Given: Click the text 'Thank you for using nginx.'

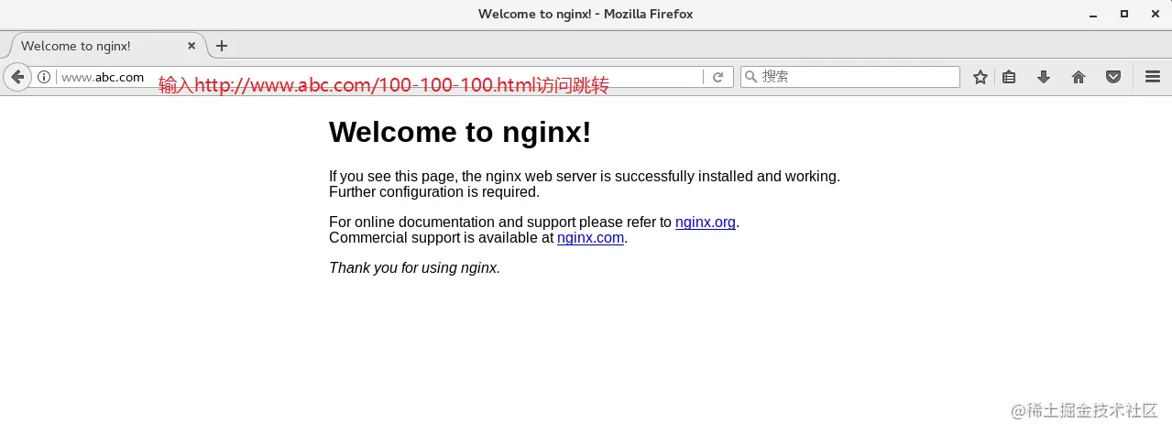Looking at the screenshot, I should 415,268.
